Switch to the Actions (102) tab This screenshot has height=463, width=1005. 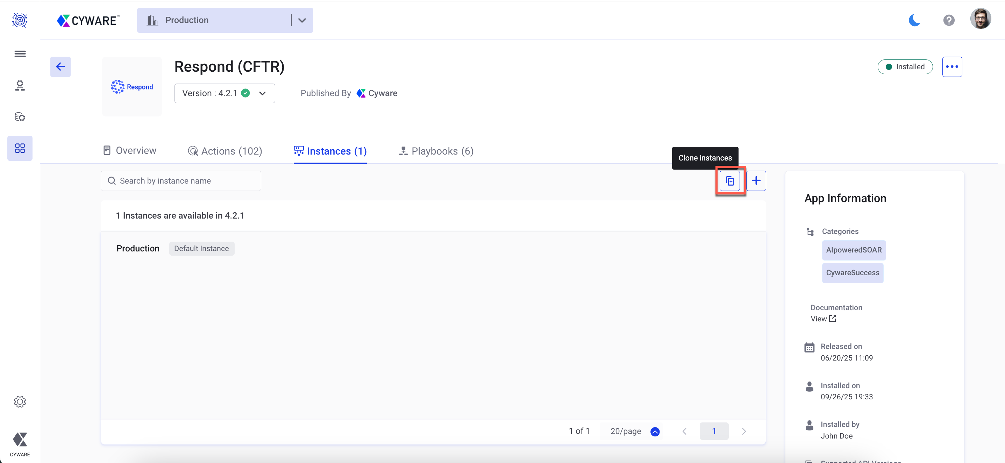[x=225, y=151]
